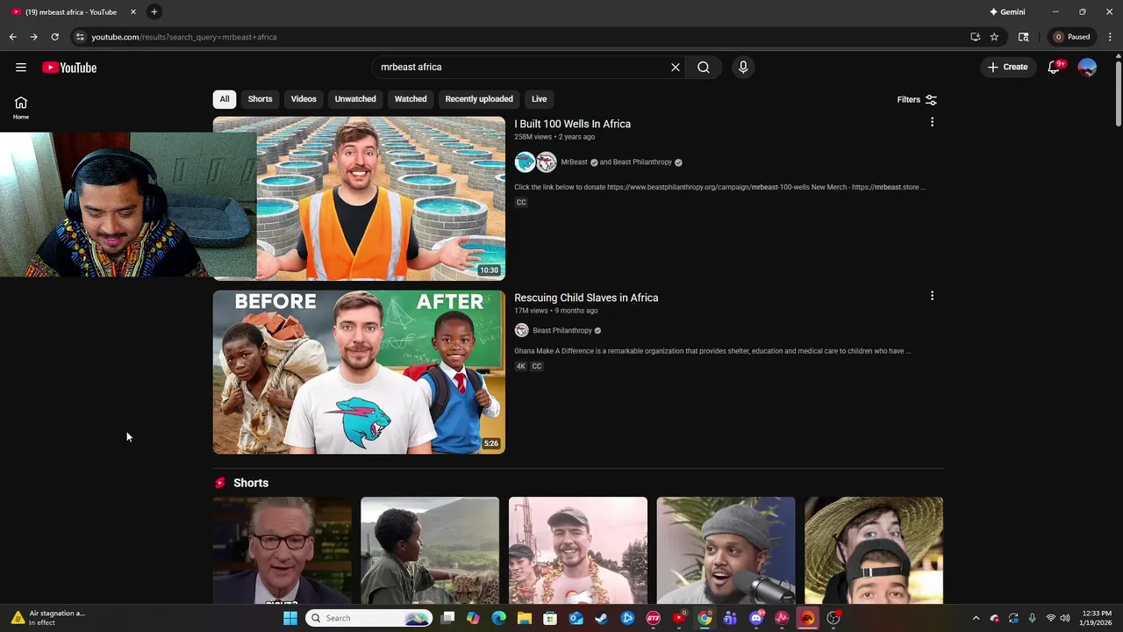View site information icon in address bar
Screen dimensions: 1123x632
pyautogui.click(x=80, y=37)
